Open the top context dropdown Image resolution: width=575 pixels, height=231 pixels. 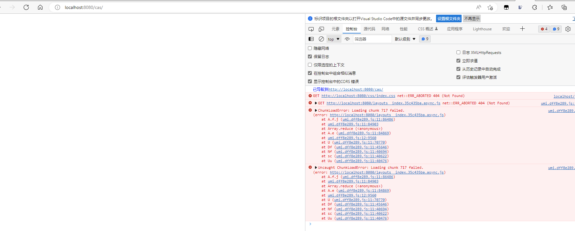tap(334, 39)
